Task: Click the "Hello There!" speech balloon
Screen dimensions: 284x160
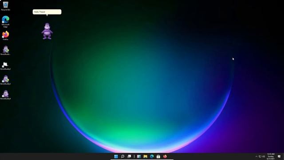Action: coord(47,12)
